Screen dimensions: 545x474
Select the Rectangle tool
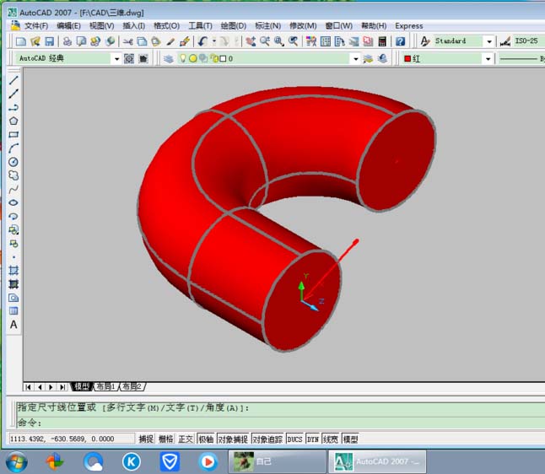click(13, 134)
